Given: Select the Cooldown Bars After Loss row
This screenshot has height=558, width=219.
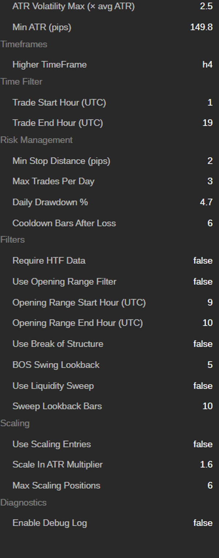Looking at the screenshot, I should point(109,223).
